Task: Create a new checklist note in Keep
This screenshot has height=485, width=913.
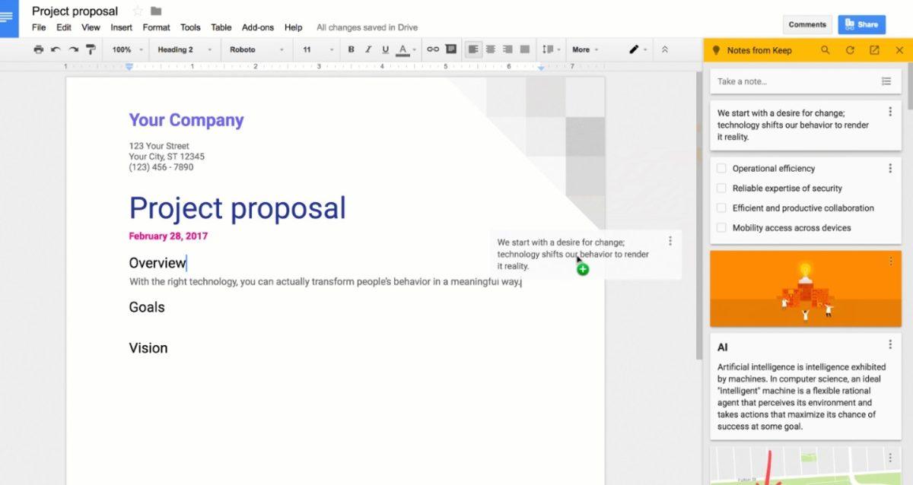Action: (888, 81)
